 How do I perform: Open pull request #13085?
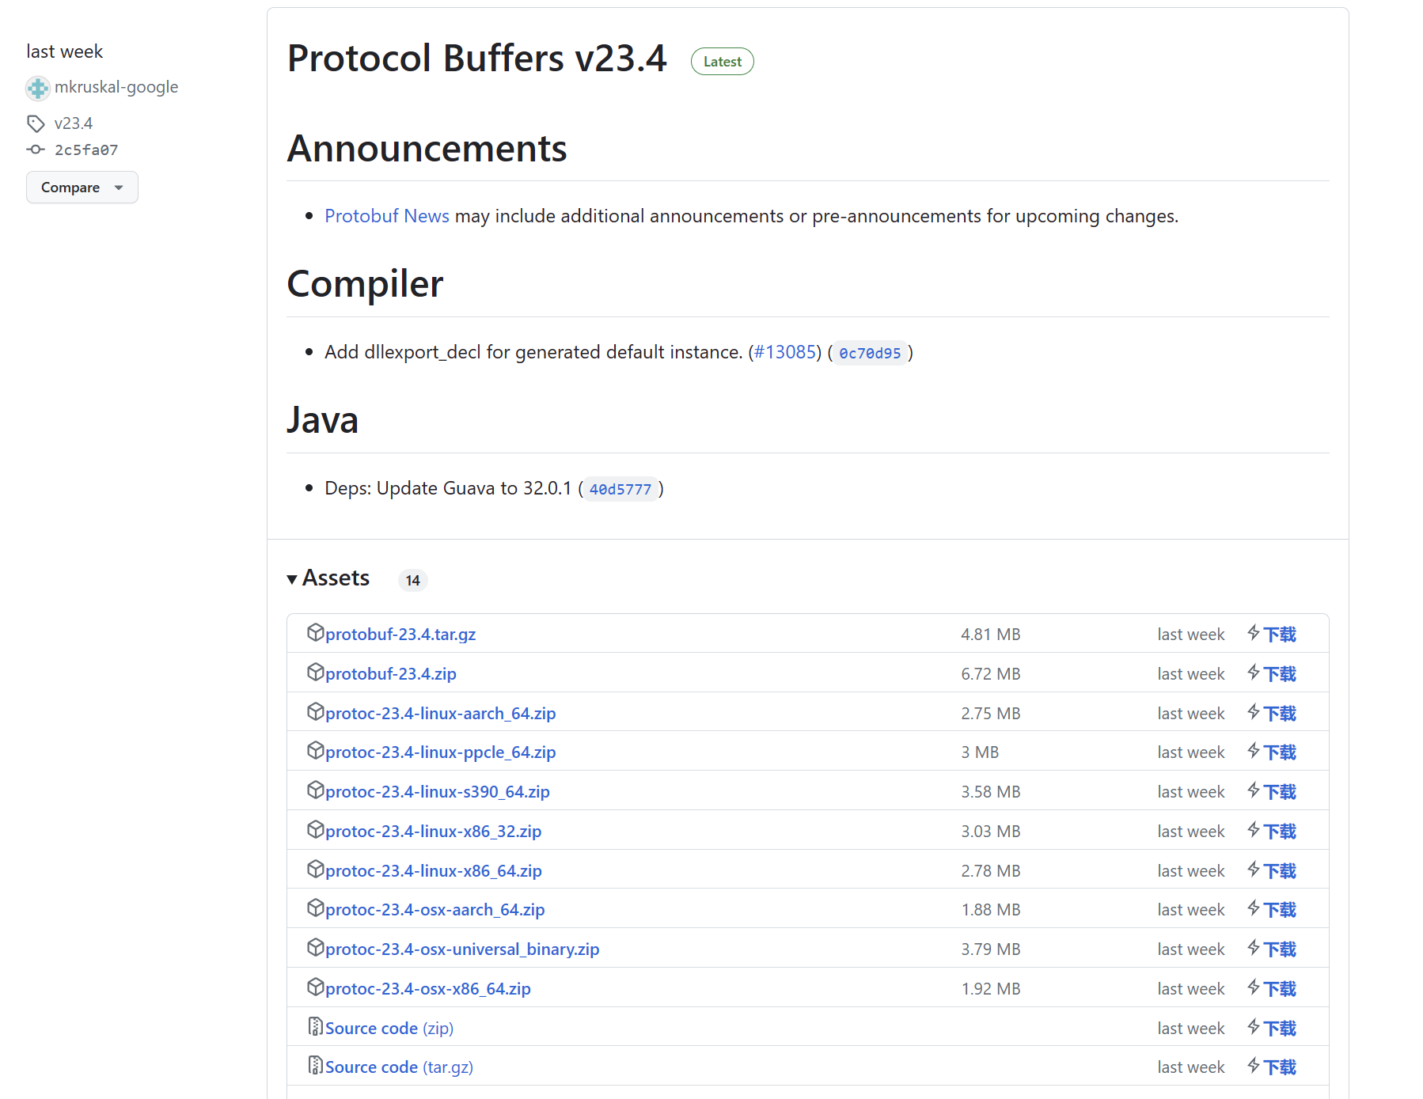point(784,352)
